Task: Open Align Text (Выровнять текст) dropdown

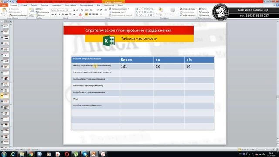Action: point(117,12)
